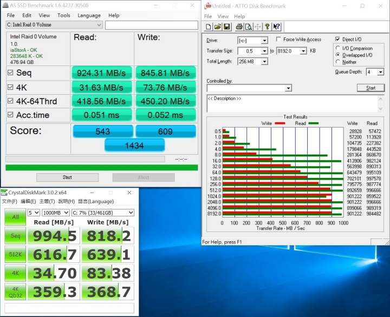The width and height of the screenshot is (390, 317).
Task: Click Save floppy icon in ATTO toolbar
Action: coord(226,27)
